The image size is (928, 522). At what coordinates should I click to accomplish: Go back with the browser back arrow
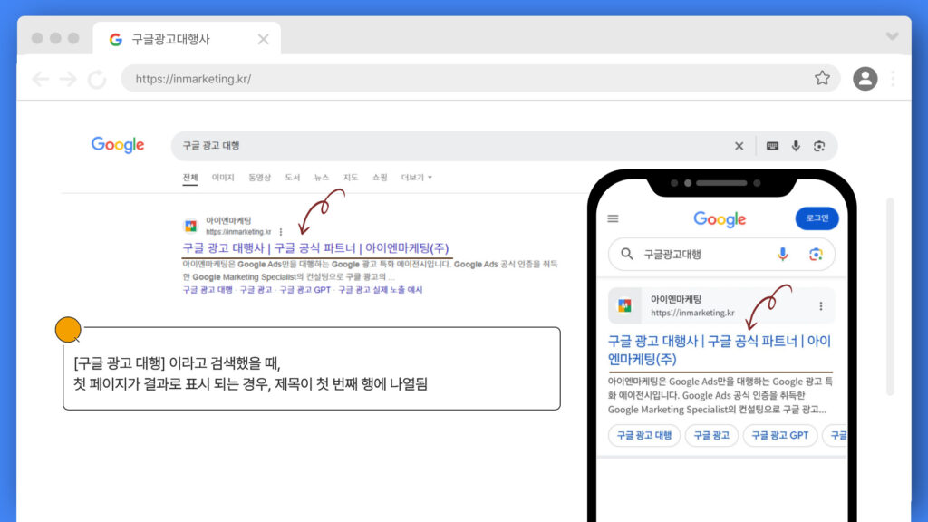coord(40,79)
